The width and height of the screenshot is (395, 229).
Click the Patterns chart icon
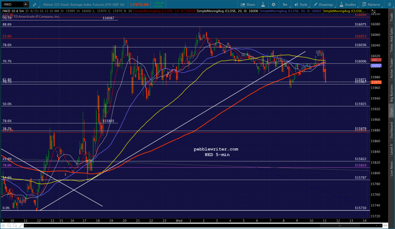click(x=364, y=5)
